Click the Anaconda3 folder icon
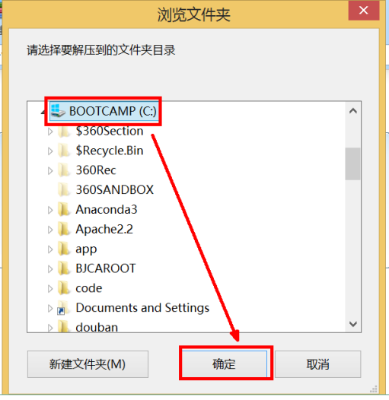389x400 pixels. click(x=64, y=210)
